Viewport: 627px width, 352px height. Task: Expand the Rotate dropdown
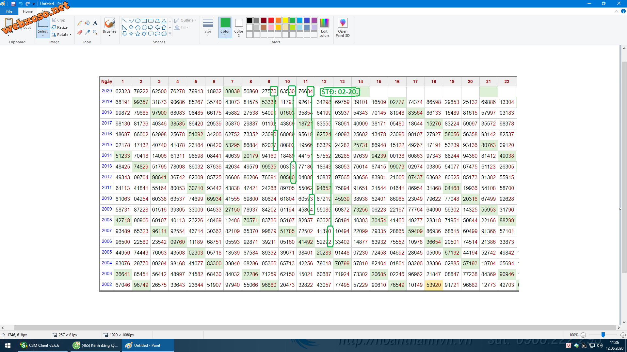click(70, 35)
